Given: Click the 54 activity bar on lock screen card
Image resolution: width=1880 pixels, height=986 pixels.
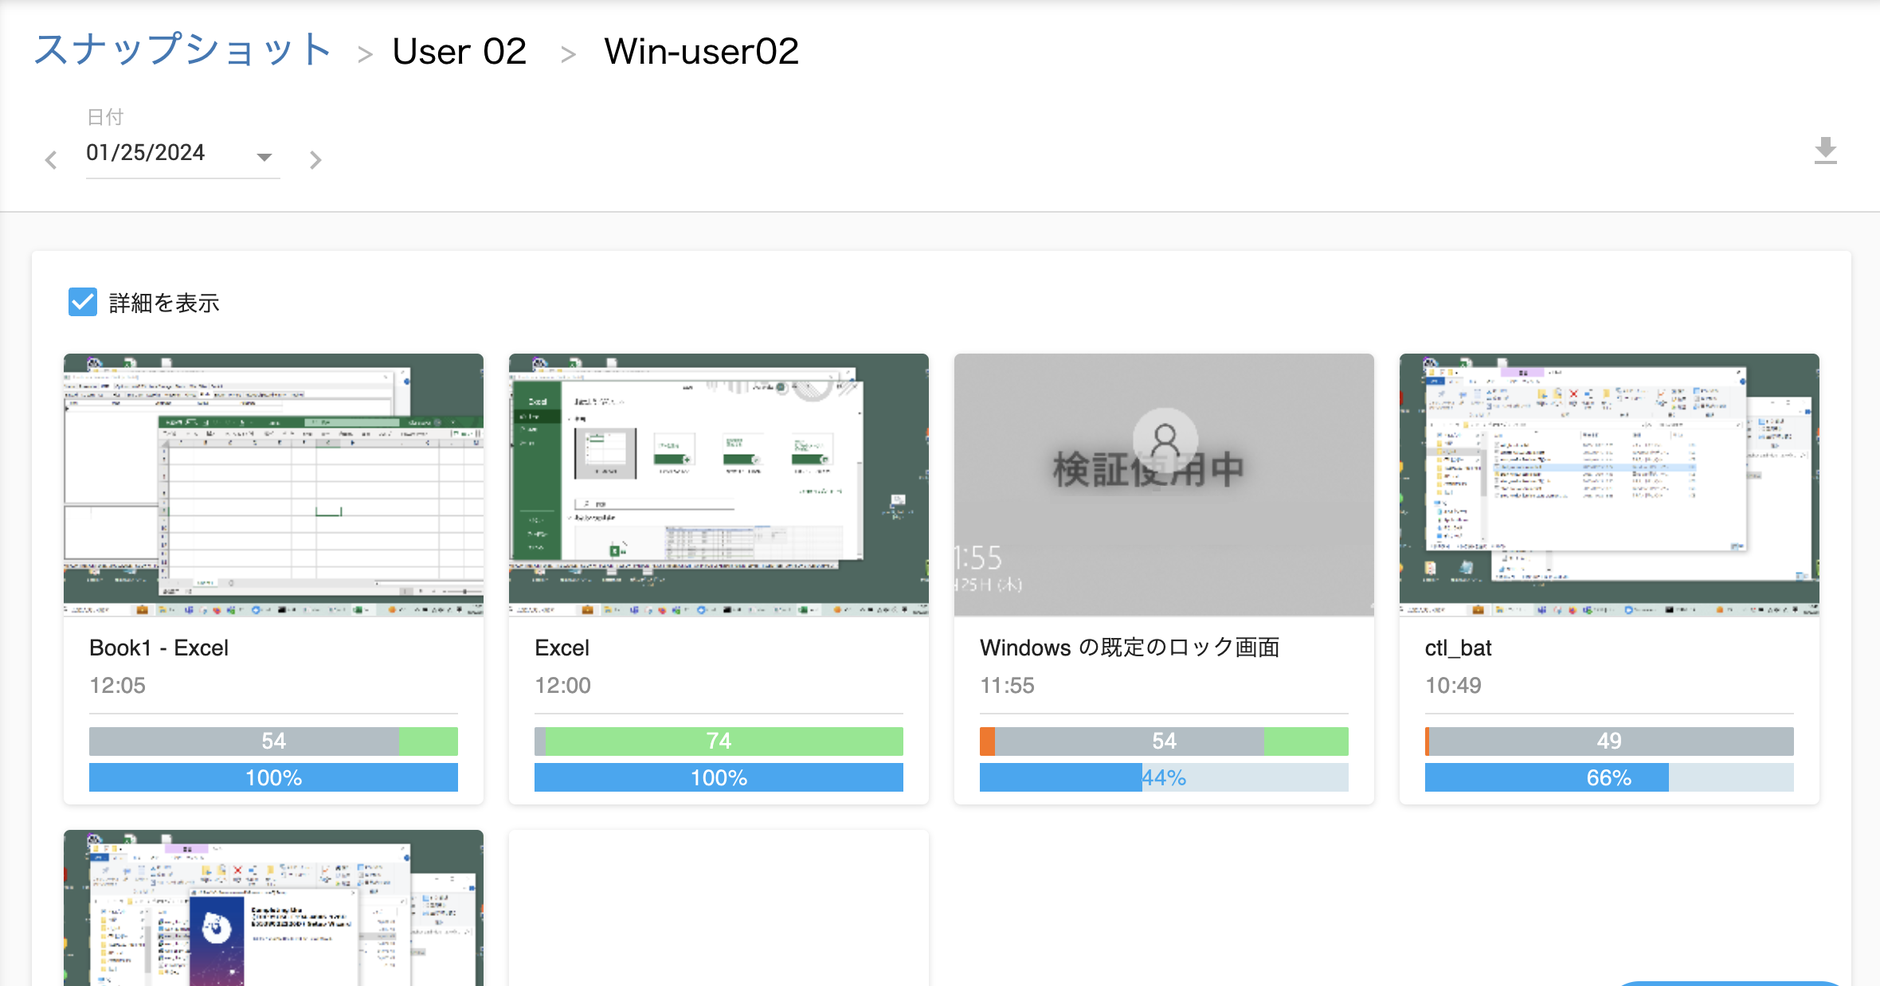Looking at the screenshot, I should coord(1164,741).
